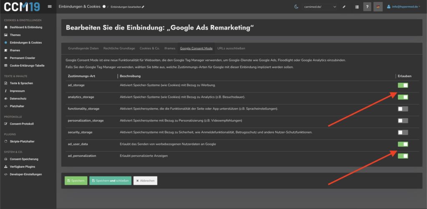Open Cookie-Erklärungs-Tabelle sidebar item
Screen dimensions: 427x209
click(27, 65)
